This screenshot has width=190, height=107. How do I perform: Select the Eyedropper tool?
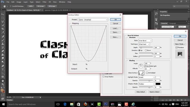click(x=3, y=32)
